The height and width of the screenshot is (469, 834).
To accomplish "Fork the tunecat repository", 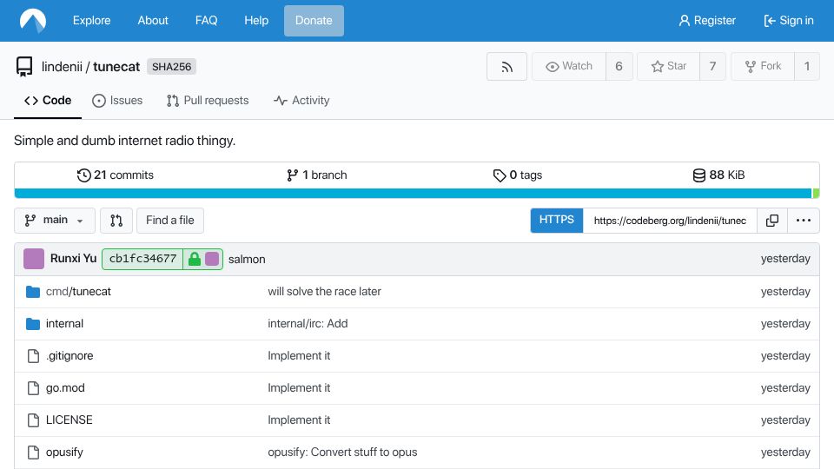I will click(x=763, y=67).
